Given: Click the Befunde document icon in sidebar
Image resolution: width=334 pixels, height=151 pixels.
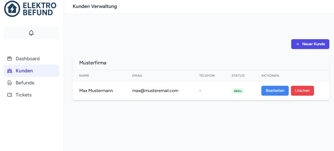Looking at the screenshot, I should 10,83.
